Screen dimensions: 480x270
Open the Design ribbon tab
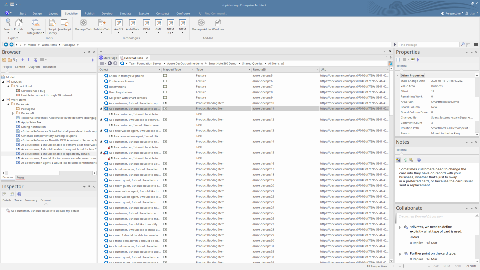37,13
